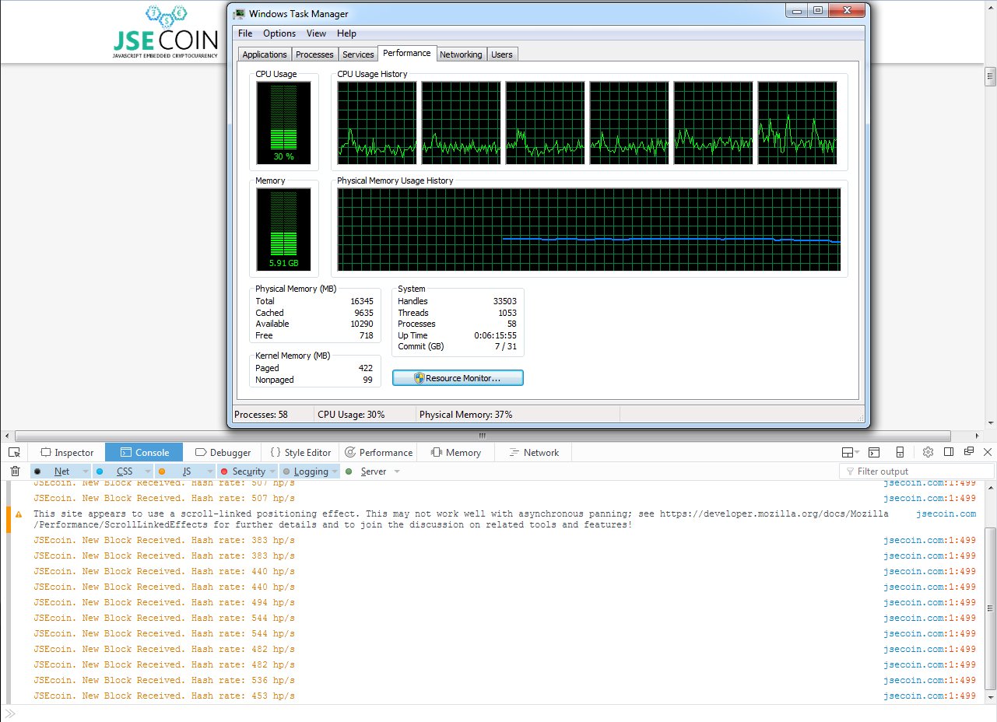Image resolution: width=997 pixels, height=722 pixels.
Task: Open devtools settings gear icon
Action: [928, 452]
